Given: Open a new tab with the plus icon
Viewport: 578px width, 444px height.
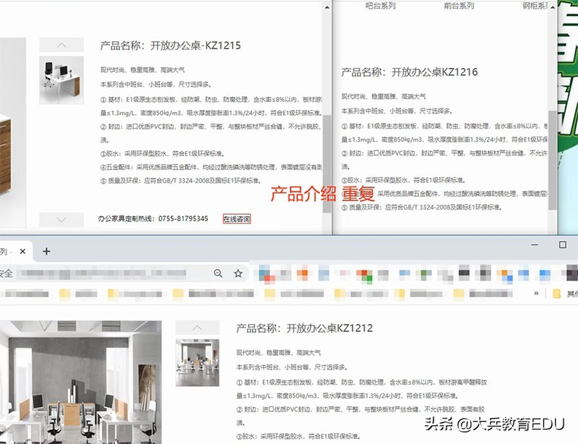Looking at the screenshot, I should pyautogui.click(x=46, y=251).
